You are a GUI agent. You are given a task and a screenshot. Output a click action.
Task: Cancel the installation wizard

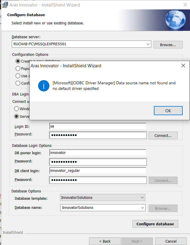pyautogui.click(x=171, y=241)
